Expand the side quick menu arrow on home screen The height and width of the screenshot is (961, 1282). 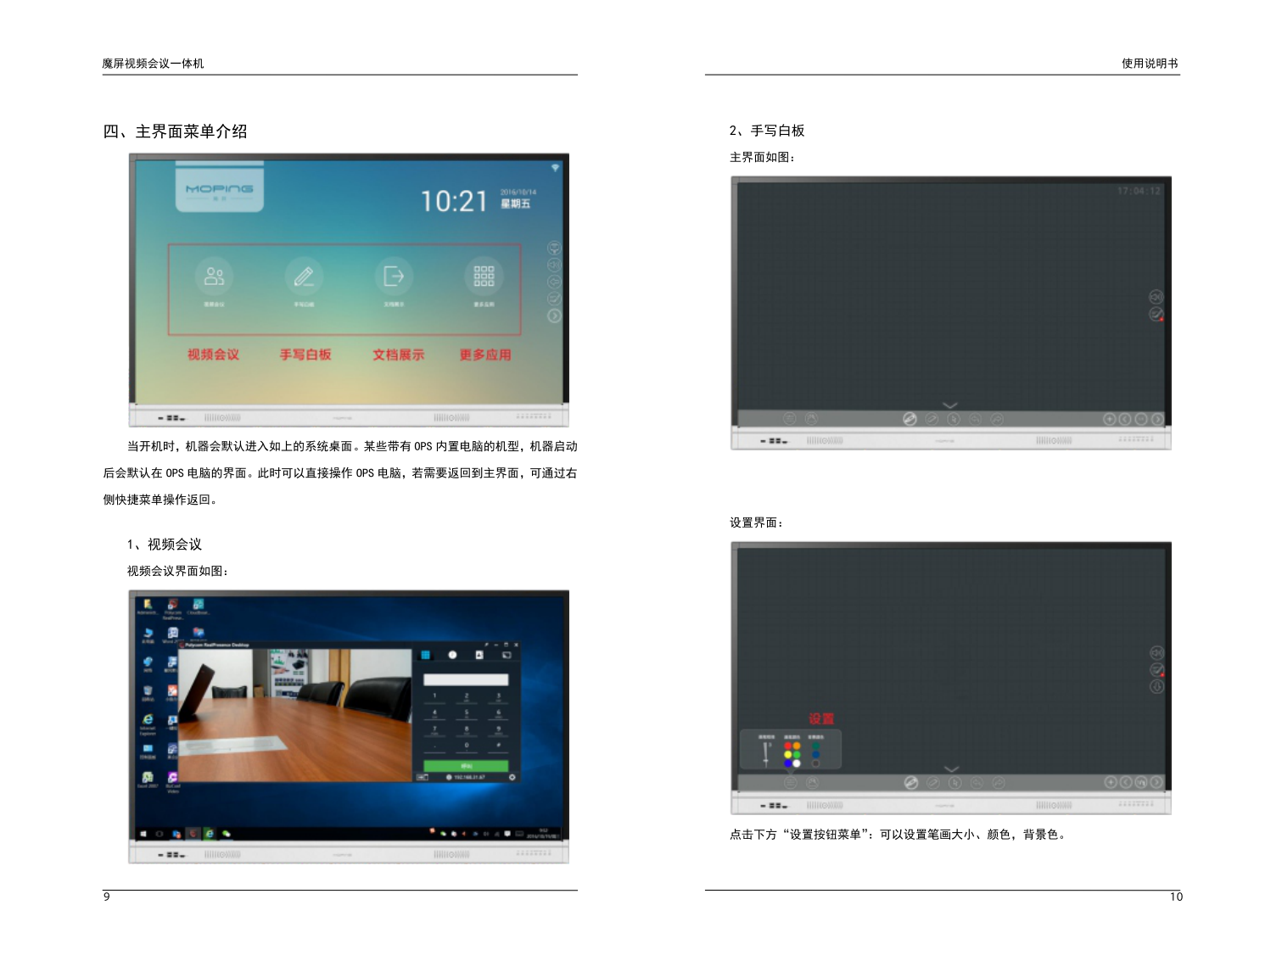554,316
